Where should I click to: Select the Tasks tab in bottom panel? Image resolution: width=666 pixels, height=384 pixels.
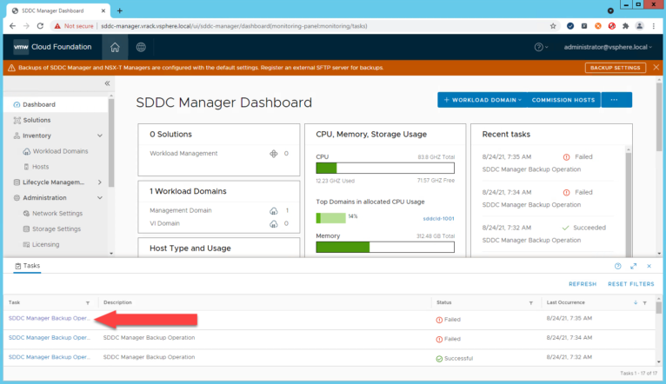pyautogui.click(x=27, y=266)
